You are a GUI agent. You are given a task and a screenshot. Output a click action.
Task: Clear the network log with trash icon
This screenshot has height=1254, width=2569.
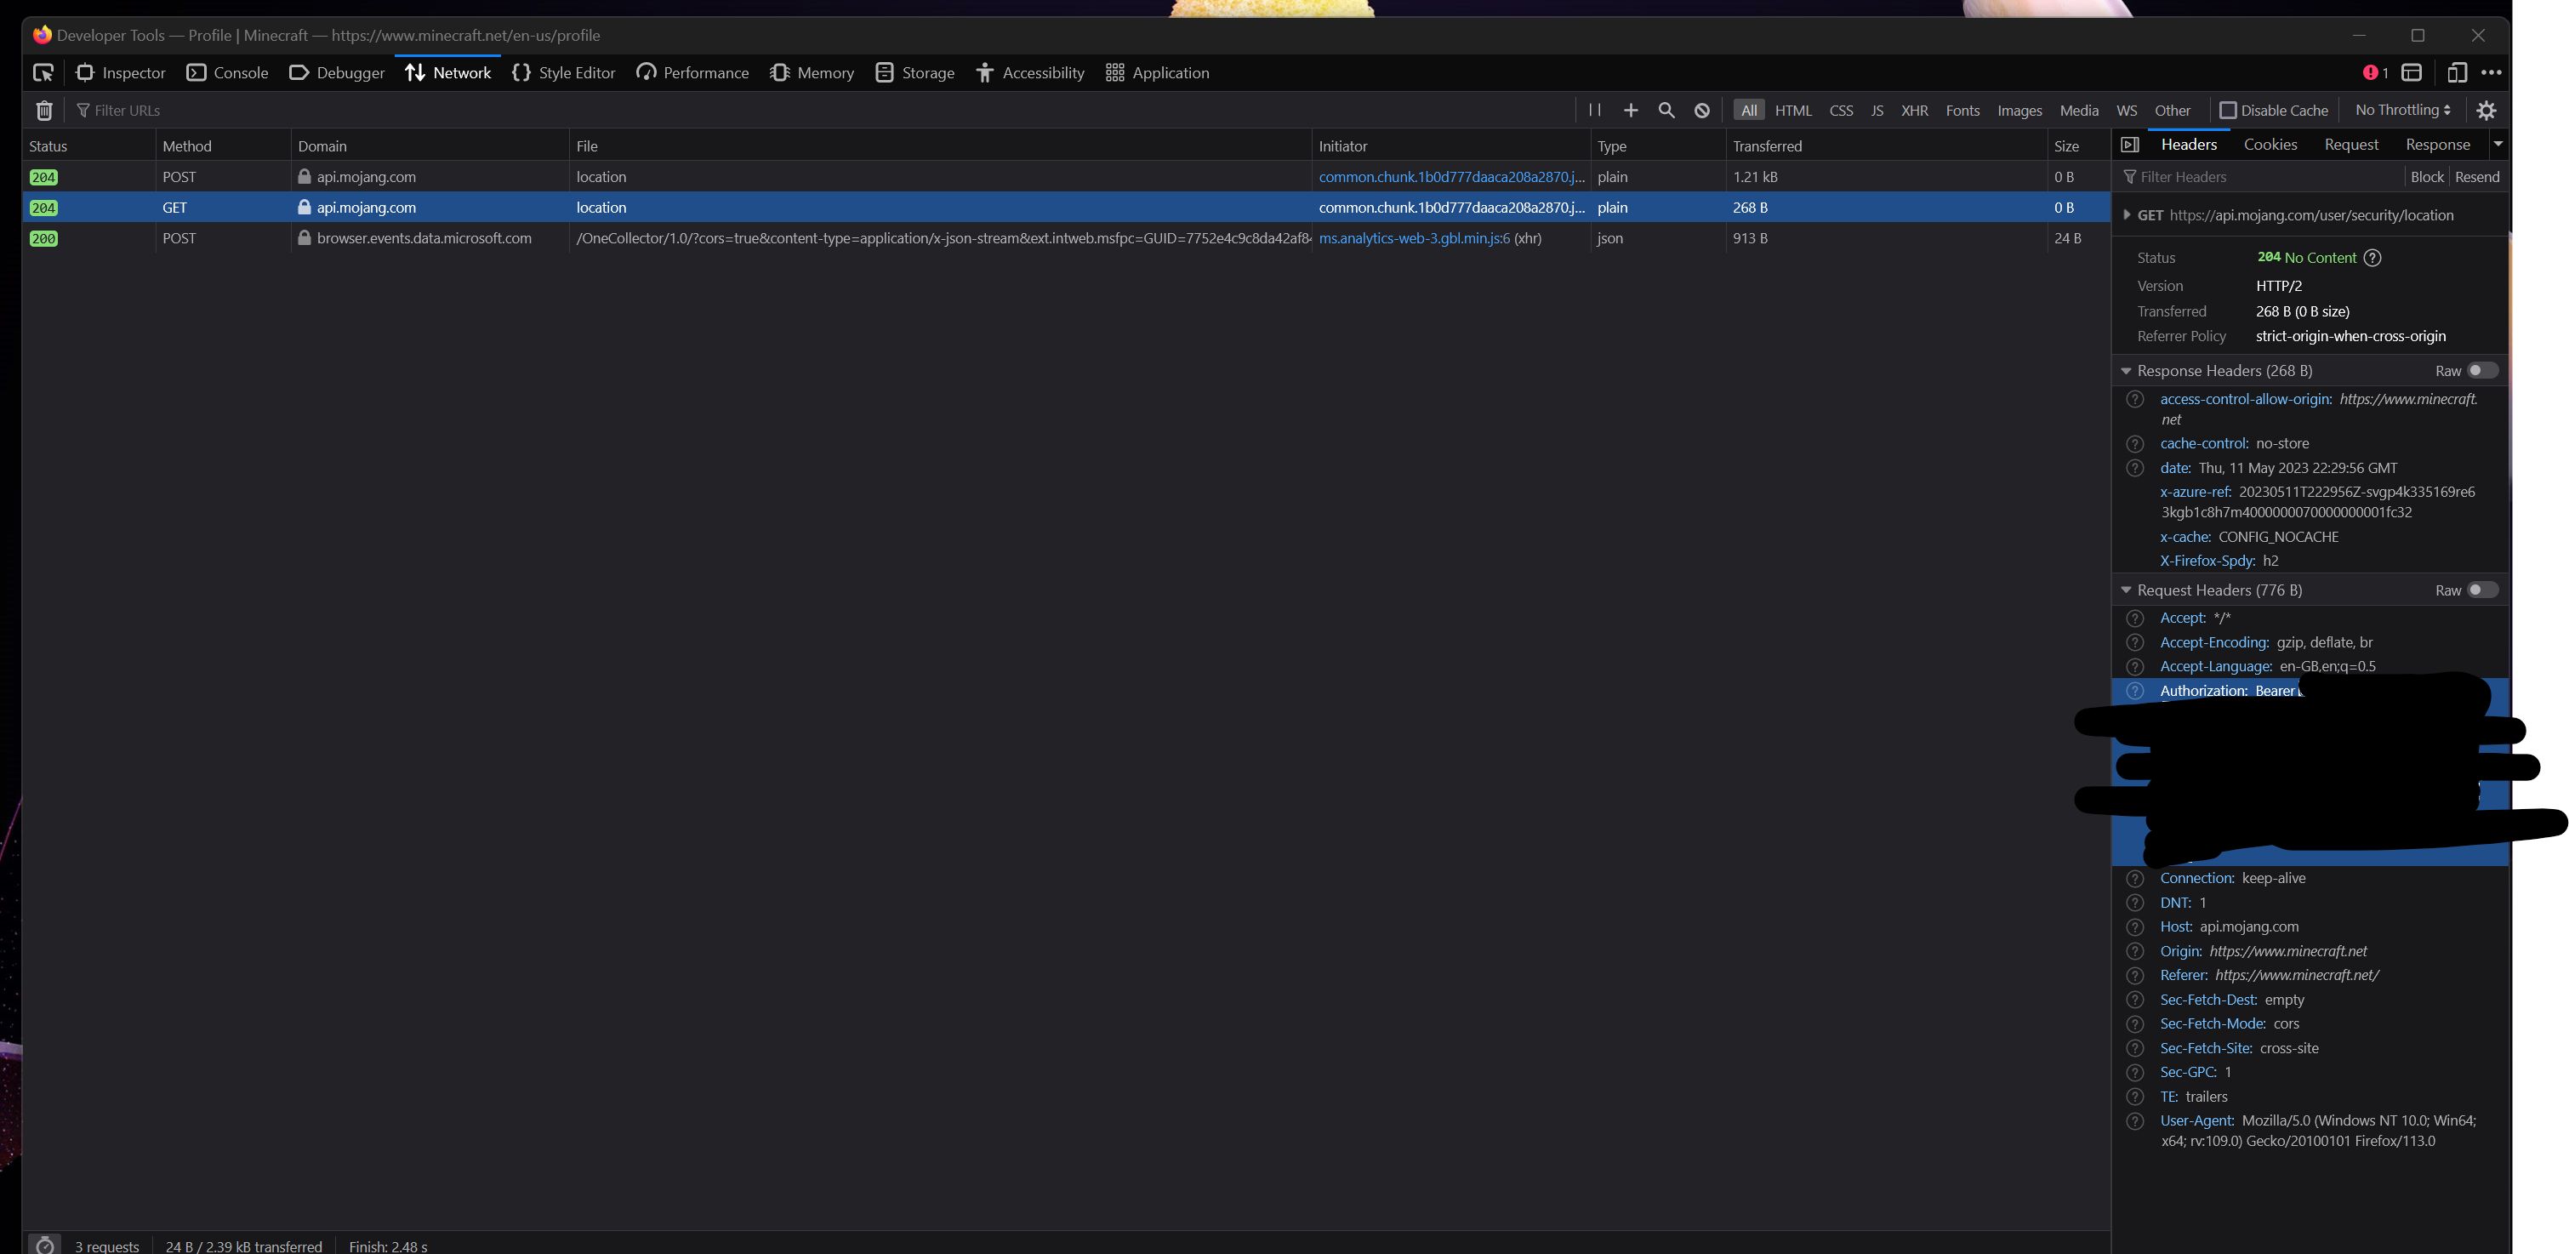(44, 111)
